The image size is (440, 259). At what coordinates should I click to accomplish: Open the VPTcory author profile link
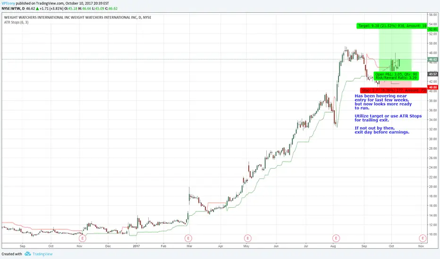pos(8,3)
